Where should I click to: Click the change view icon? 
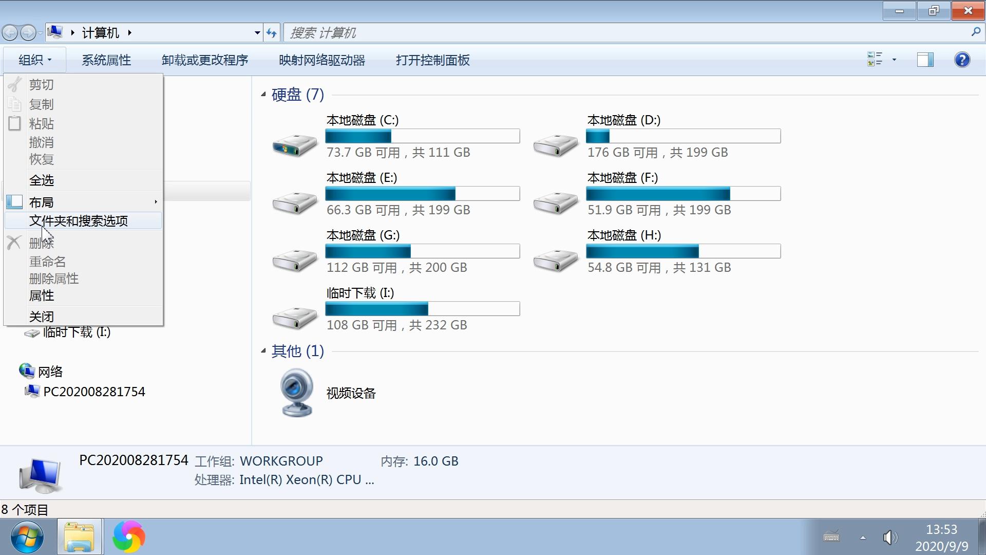point(875,60)
